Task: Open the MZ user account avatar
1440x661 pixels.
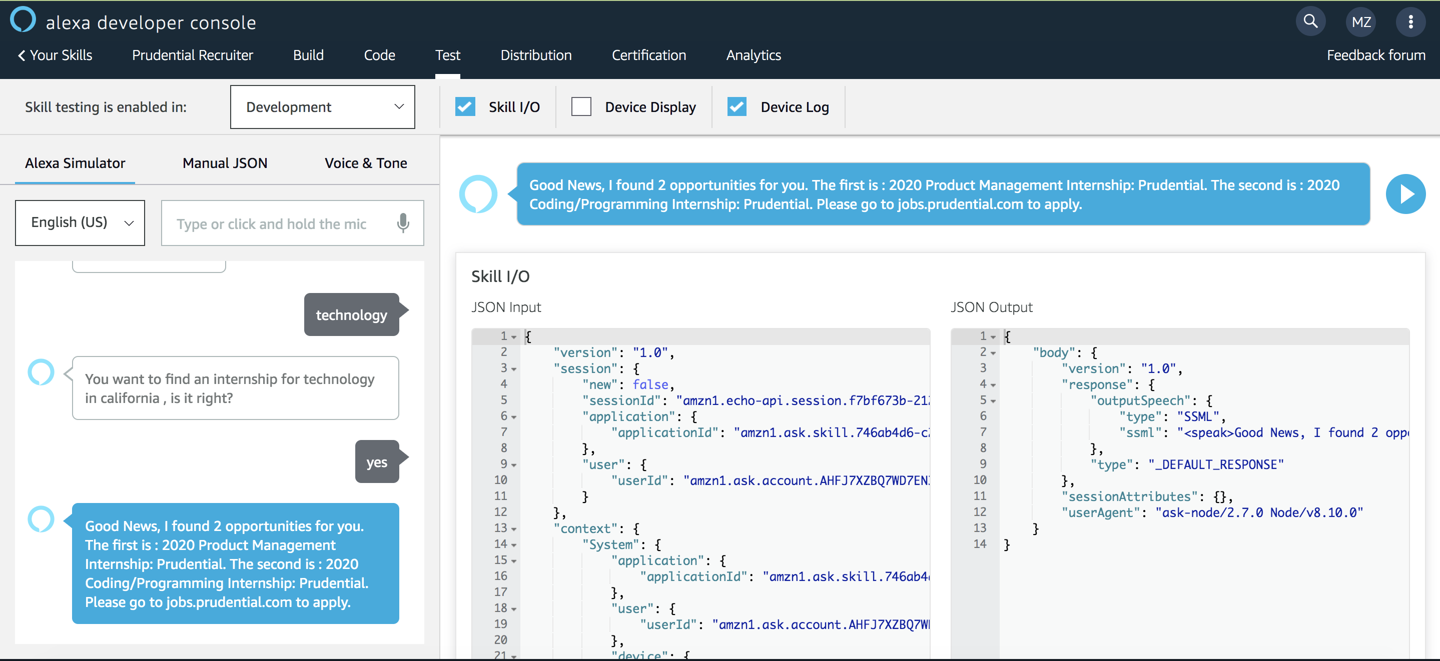Action: click(x=1360, y=22)
